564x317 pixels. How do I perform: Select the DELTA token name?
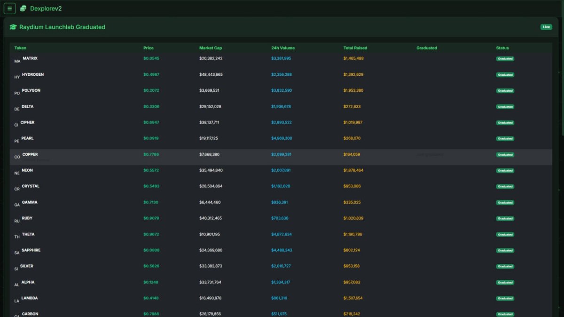pyautogui.click(x=28, y=106)
